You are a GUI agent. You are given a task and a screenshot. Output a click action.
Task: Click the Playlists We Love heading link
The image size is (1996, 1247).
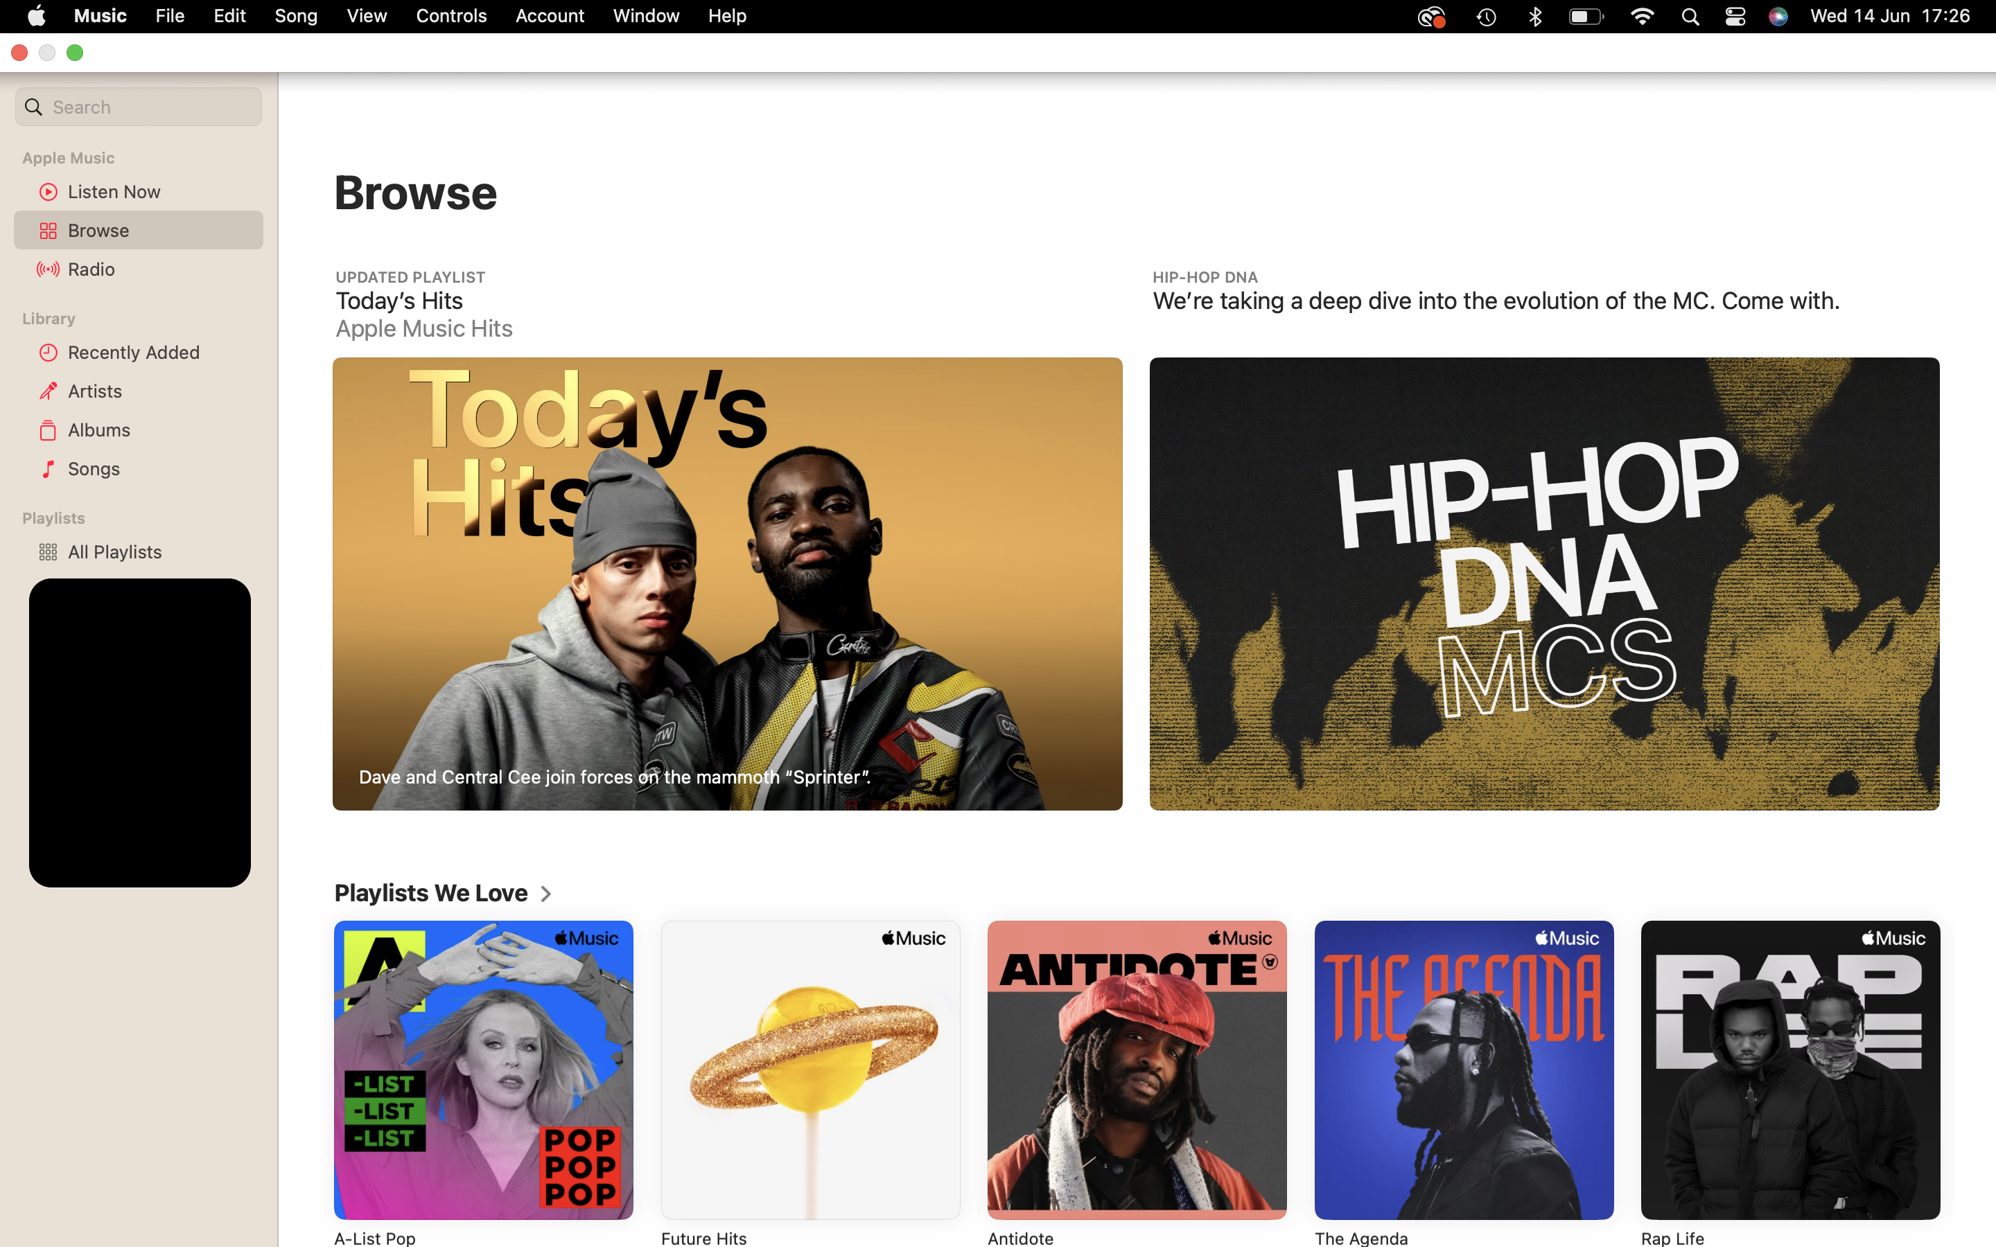pos(431,894)
